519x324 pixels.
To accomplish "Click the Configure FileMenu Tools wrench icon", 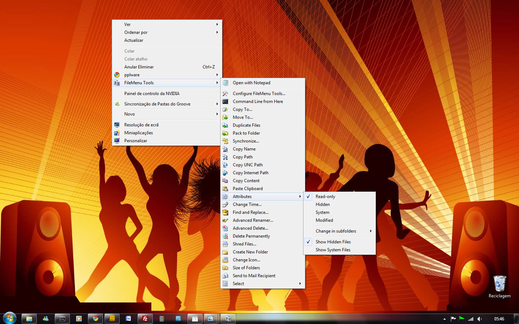I will [x=225, y=94].
